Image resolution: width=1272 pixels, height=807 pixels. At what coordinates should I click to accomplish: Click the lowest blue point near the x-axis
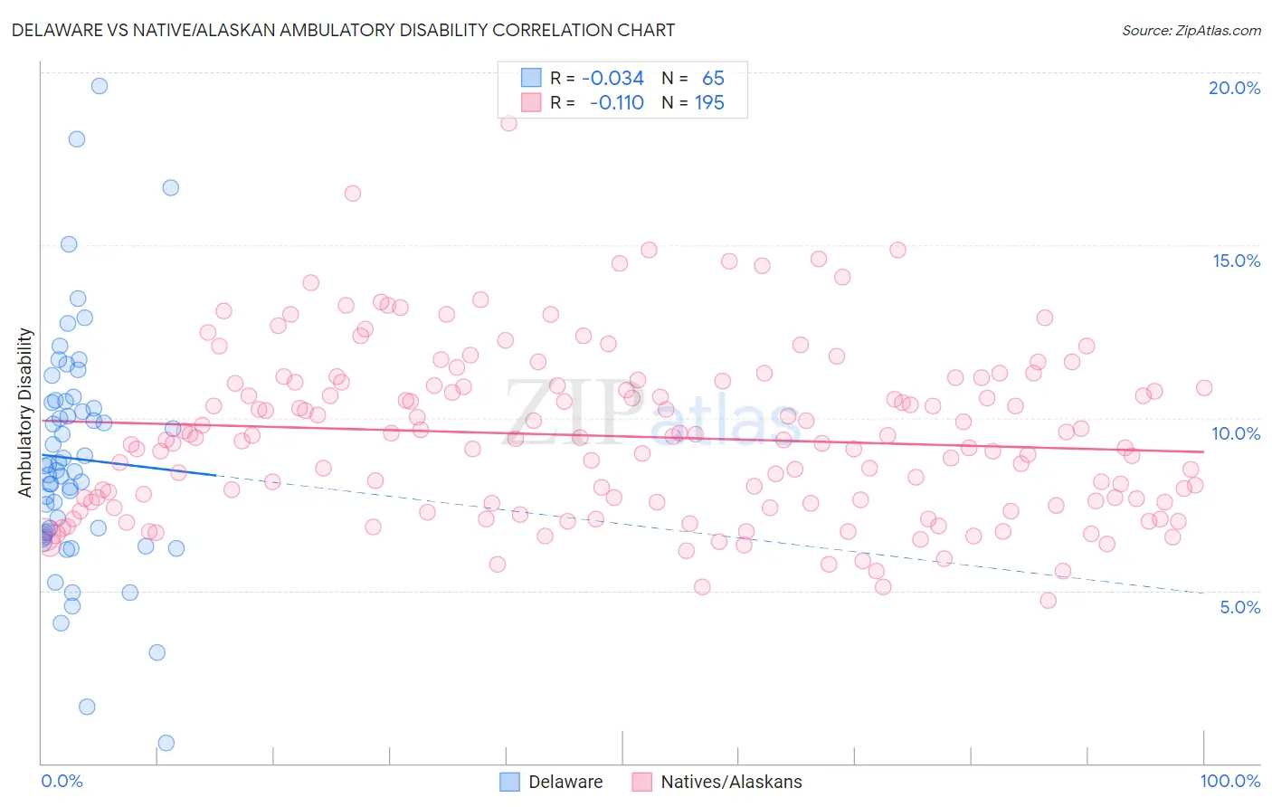166,743
